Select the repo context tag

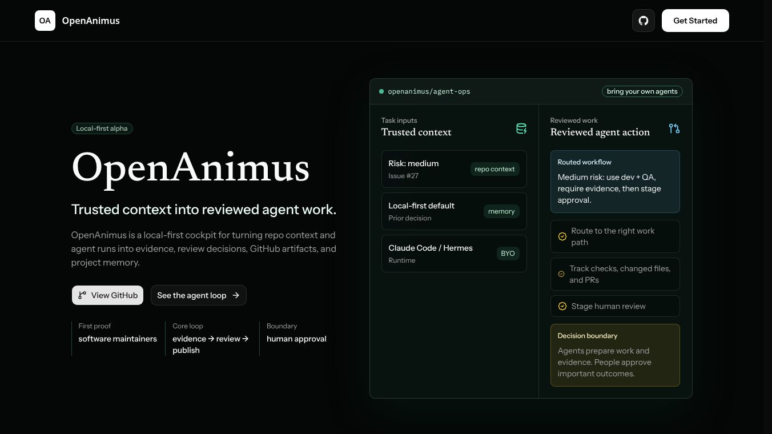point(494,169)
